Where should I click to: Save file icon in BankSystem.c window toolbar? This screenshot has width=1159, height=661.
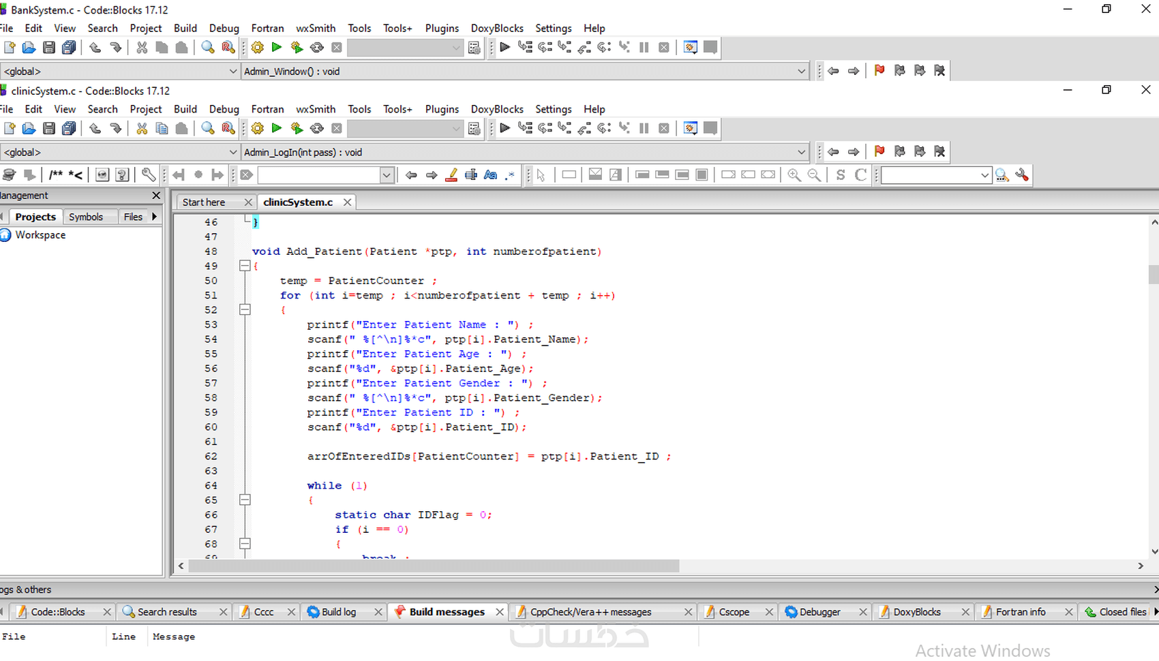tap(48, 47)
